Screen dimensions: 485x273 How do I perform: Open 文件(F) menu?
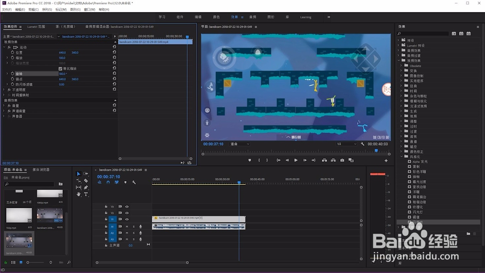pyautogui.click(x=6, y=10)
